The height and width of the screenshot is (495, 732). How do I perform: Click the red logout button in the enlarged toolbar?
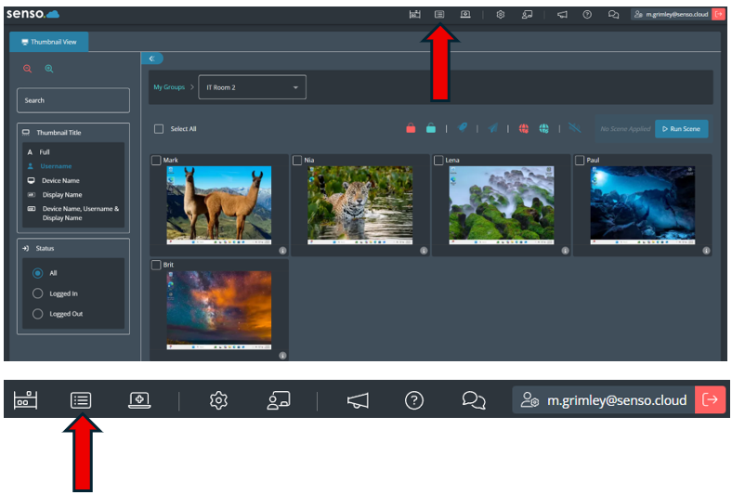[711, 399]
